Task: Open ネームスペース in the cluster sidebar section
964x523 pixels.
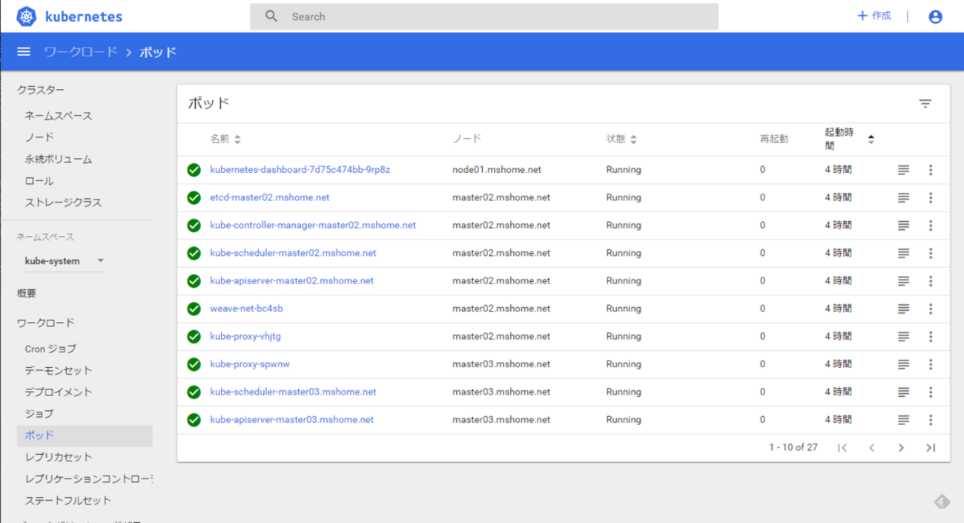Action: [x=59, y=116]
